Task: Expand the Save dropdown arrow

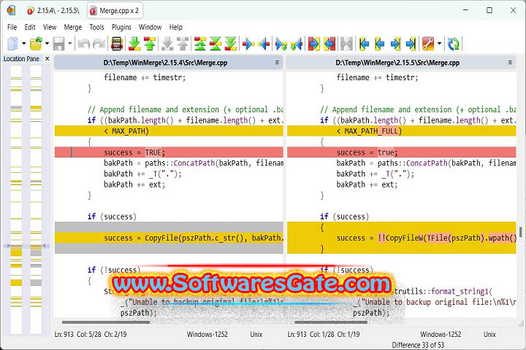Action: (x=70, y=44)
